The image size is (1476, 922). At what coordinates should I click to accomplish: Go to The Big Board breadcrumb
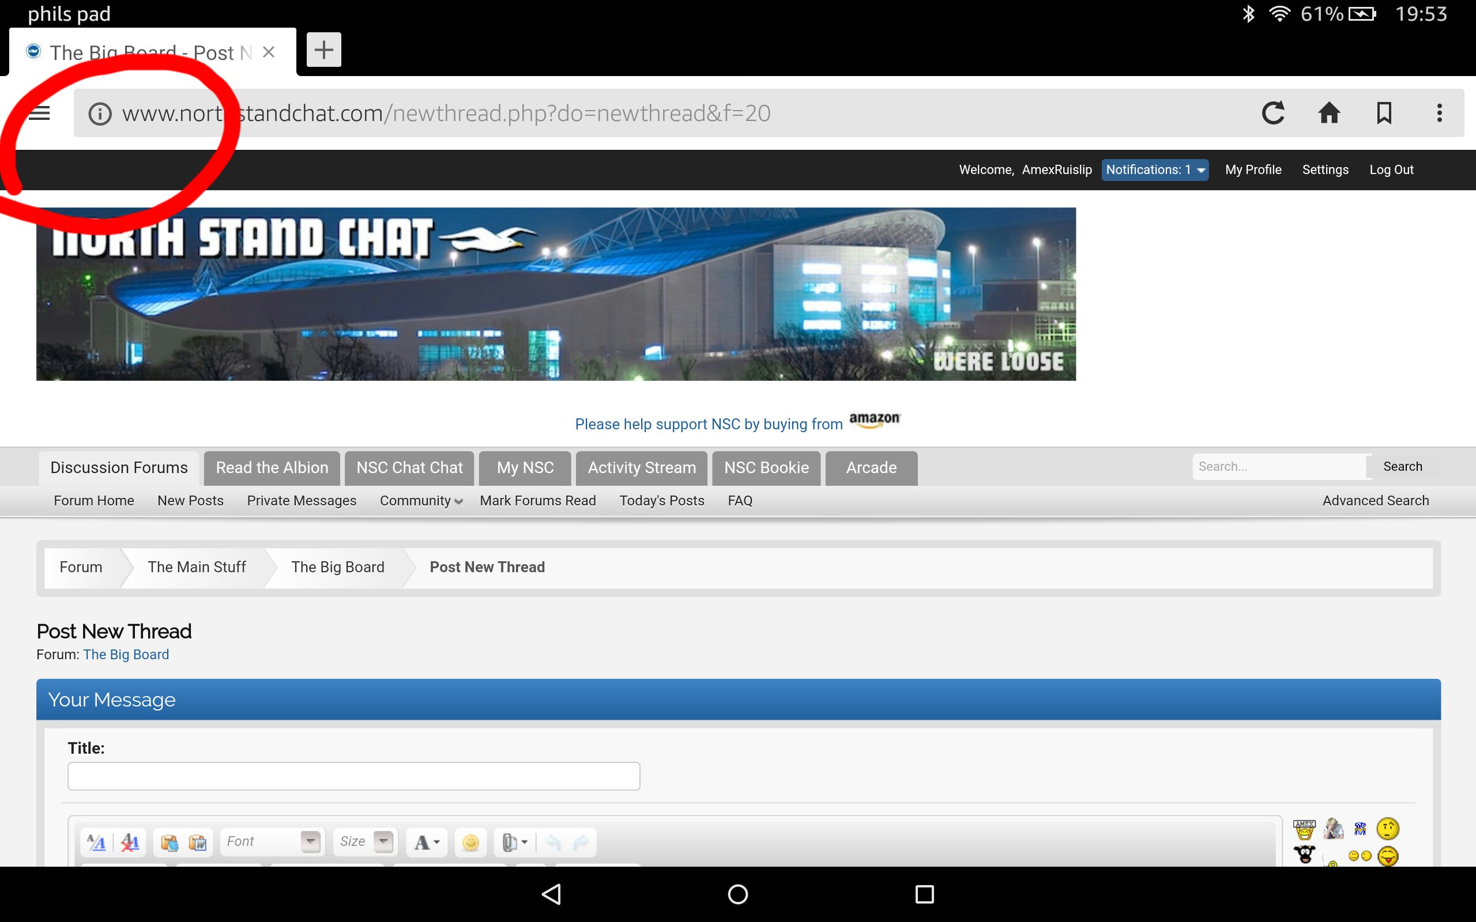338,567
